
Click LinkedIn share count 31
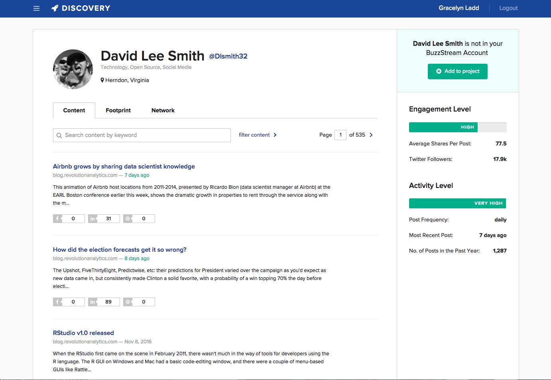(x=108, y=219)
